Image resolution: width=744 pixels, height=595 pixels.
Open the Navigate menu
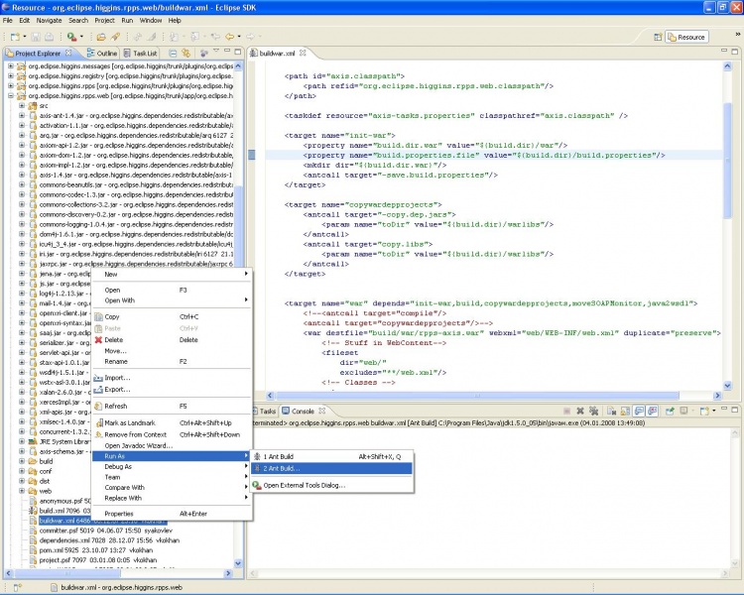tap(49, 21)
